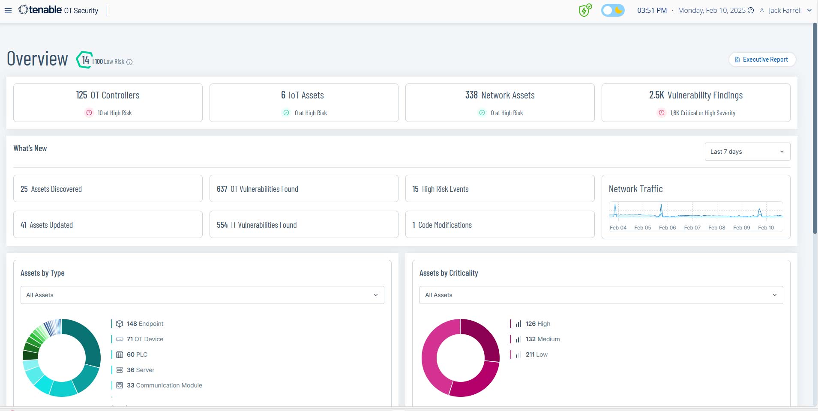
Task: Click the Feb 09 marker on the traffic chart
Action: [741, 228]
